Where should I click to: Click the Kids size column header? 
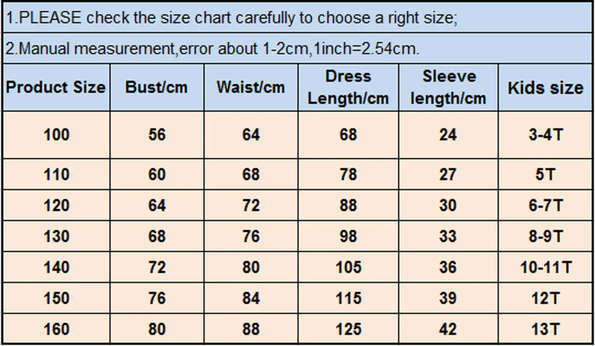pos(545,87)
